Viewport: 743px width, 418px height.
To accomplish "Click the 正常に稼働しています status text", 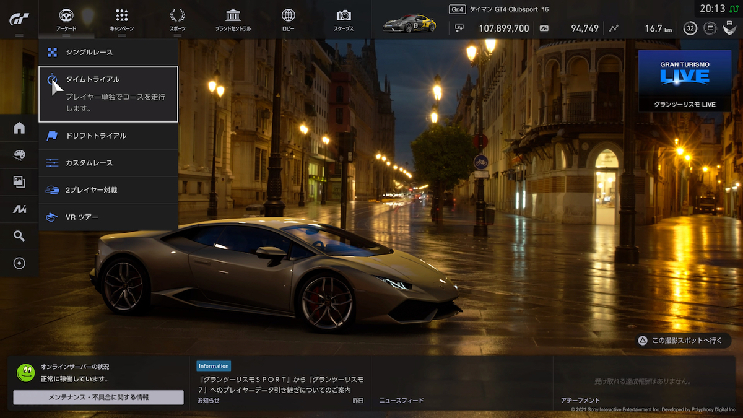I will [74, 378].
